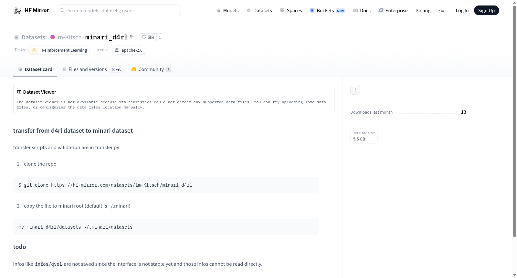Expand the navigation more-menu icon
Screen dimensions: 517x278
[x=441, y=11]
